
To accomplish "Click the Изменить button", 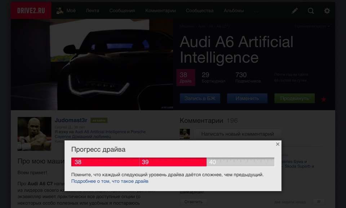I will click(x=247, y=98).
